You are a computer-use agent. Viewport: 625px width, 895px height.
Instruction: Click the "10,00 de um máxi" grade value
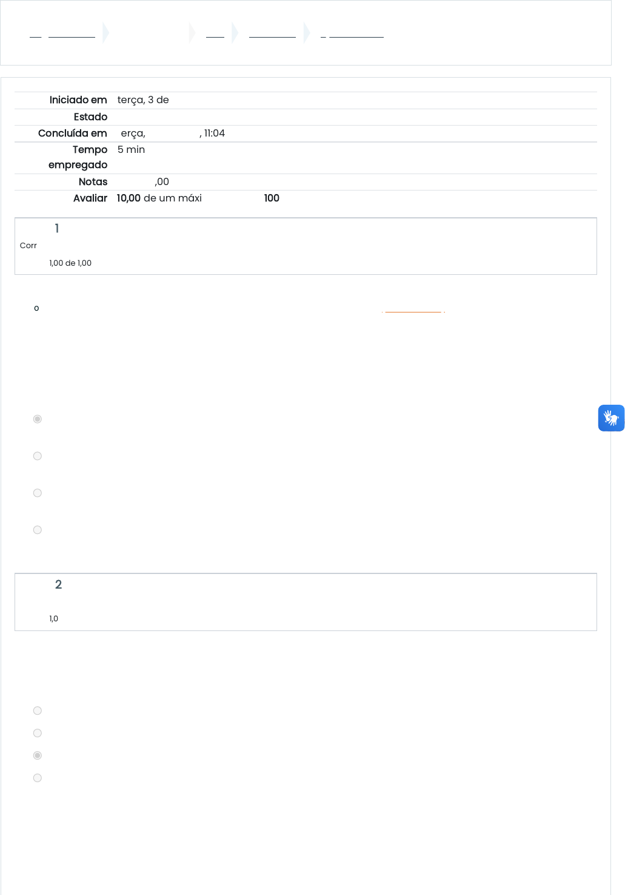coord(159,198)
